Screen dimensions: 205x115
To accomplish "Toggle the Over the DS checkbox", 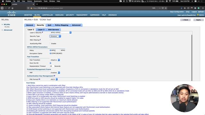I will point(50,63).
